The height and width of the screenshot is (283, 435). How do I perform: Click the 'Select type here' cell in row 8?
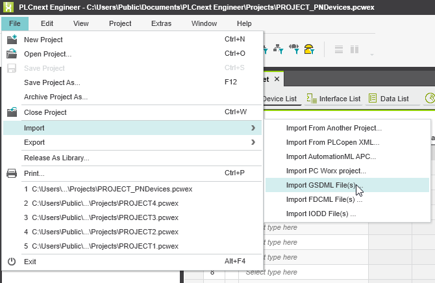pos(303,272)
